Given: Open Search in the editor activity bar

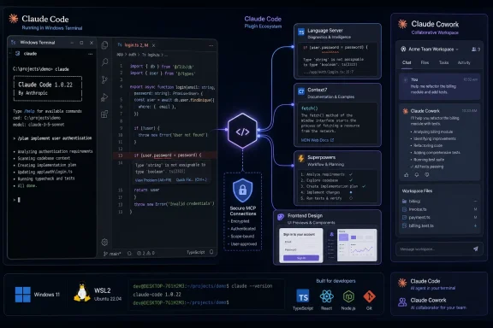Looking at the screenshot, I should tap(104, 61).
